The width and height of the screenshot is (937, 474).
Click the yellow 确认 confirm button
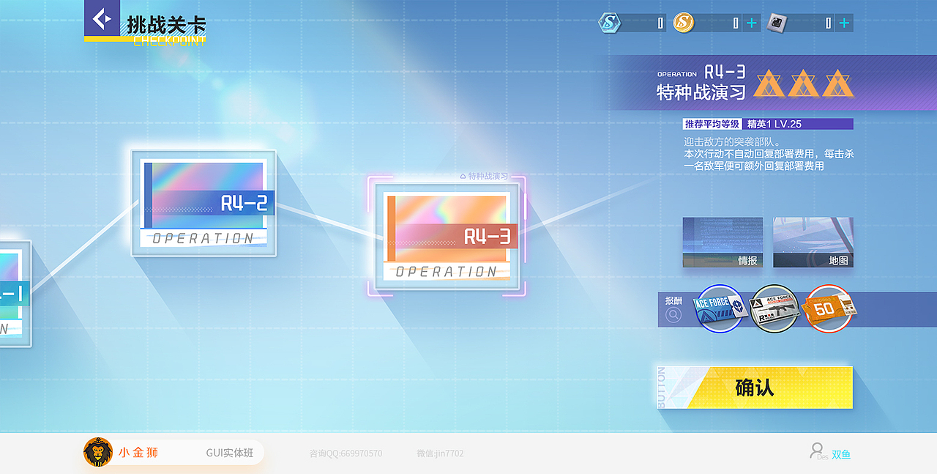coord(755,387)
